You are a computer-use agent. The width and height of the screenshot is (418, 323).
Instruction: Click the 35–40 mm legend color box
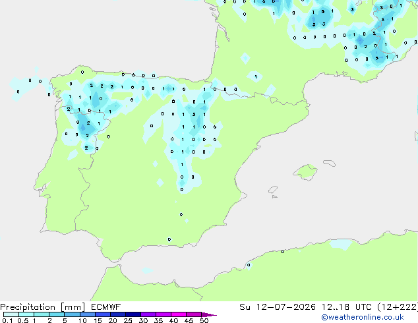[163, 314]
